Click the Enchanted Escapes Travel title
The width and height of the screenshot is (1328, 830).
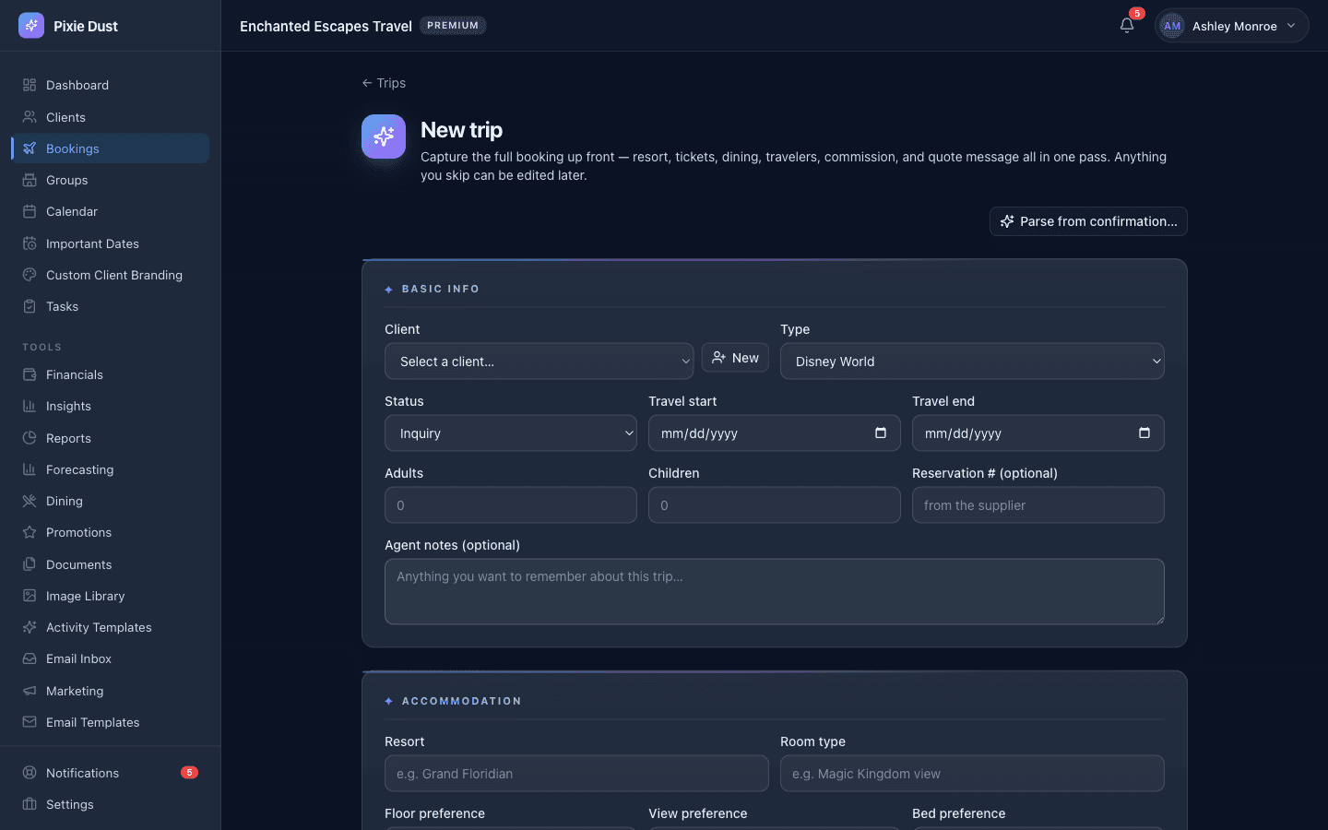click(326, 26)
